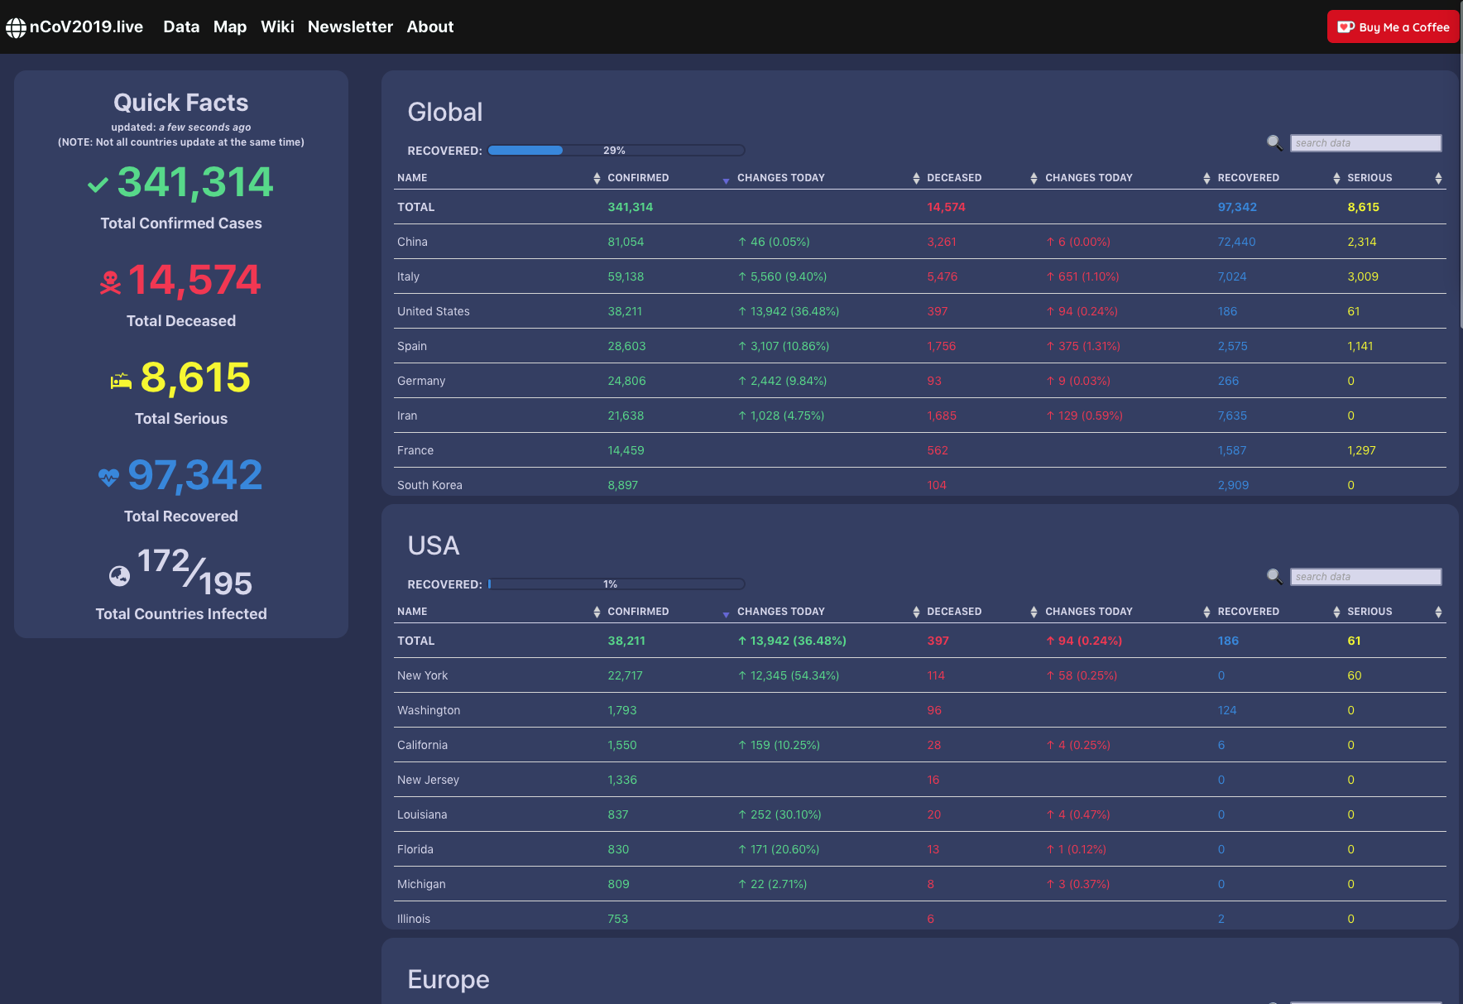Open the Map page in navigation

[230, 27]
